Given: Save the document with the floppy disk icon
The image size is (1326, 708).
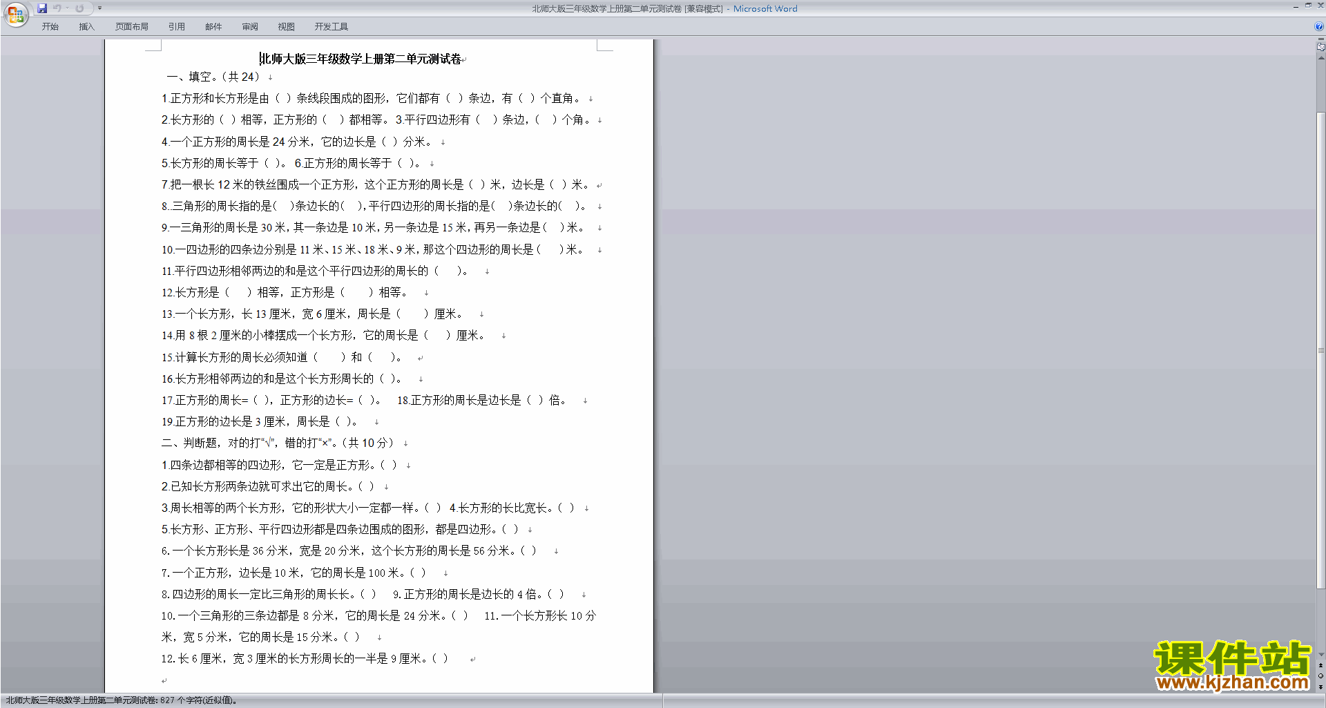Looking at the screenshot, I should (x=42, y=8).
